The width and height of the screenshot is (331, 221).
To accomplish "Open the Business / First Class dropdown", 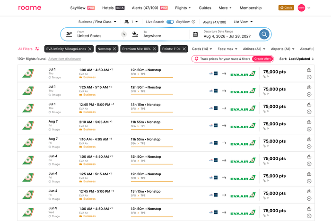I will pyautogui.click(x=97, y=22).
